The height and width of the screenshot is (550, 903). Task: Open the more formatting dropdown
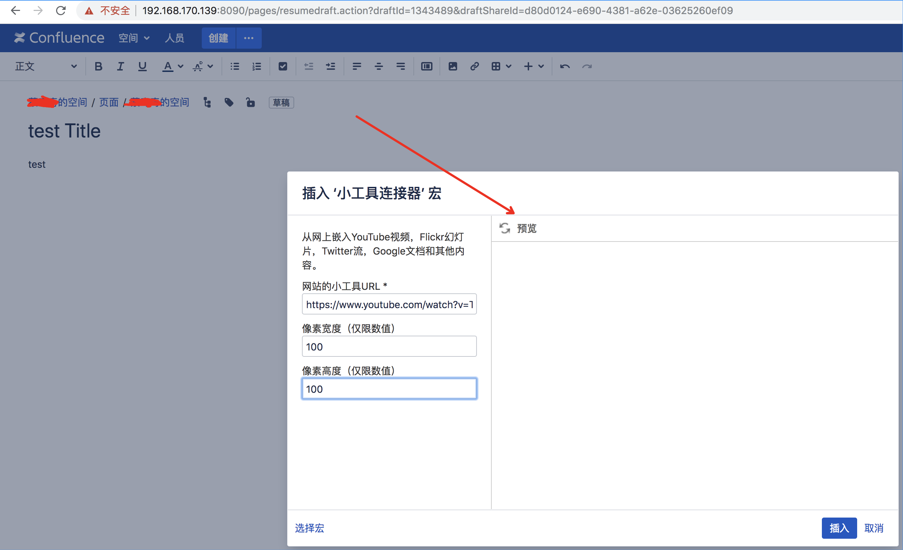[203, 66]
